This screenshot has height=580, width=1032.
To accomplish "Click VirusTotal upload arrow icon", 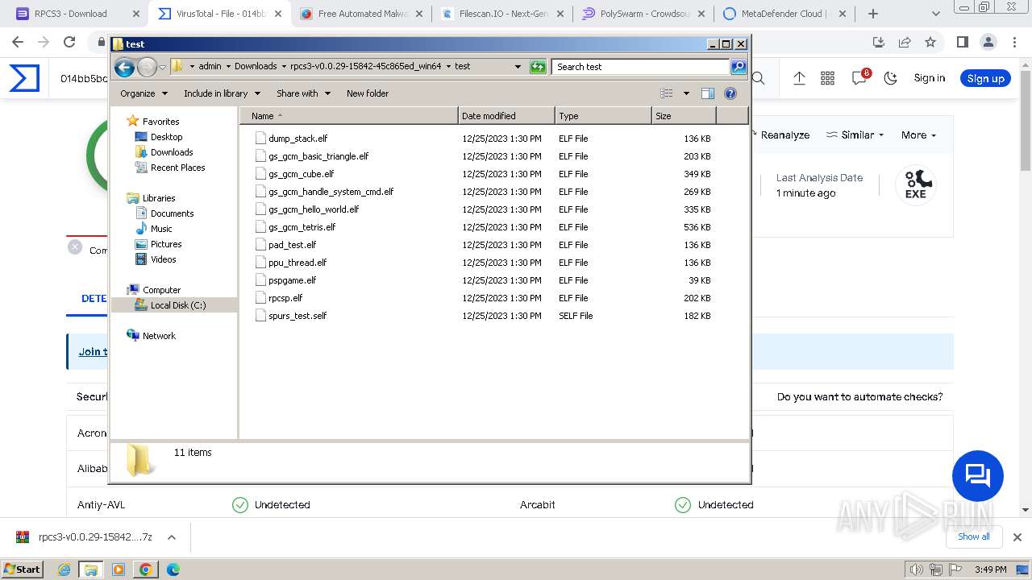I will point(799,78).
